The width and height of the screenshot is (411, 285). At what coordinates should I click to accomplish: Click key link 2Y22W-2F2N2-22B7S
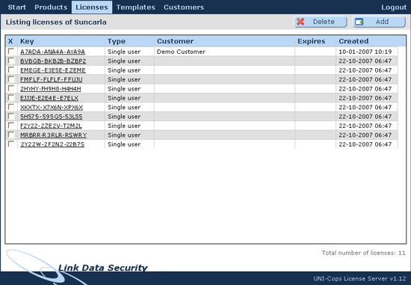point(52,144)
